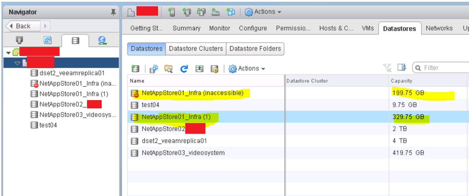Screen dimensions: 469x196
Task: Click the New Virtual Machine toolbar icon
Action: coord(230,12)
